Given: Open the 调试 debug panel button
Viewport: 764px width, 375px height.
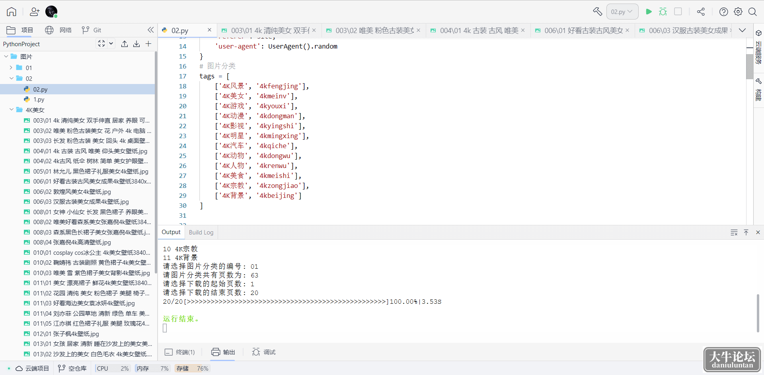Looking at the screenshot, I should point(264,352).
